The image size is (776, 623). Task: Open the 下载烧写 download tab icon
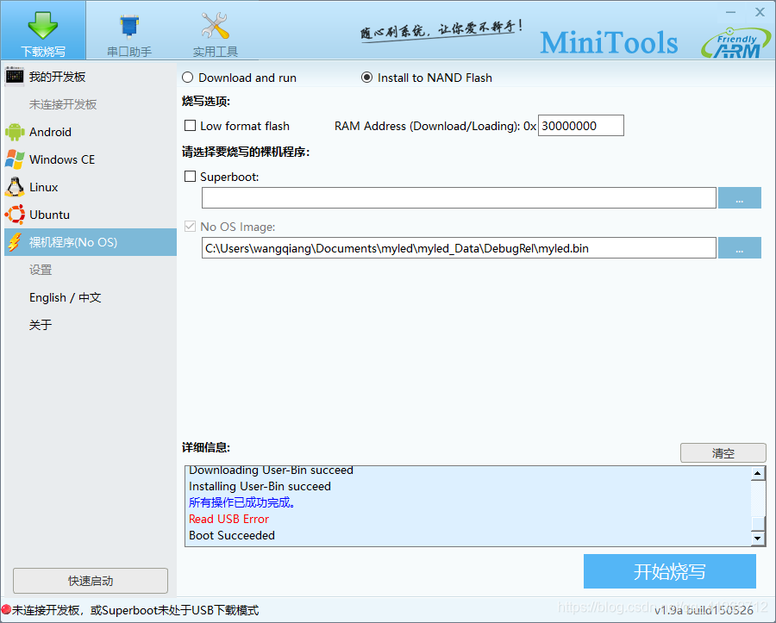43,26
